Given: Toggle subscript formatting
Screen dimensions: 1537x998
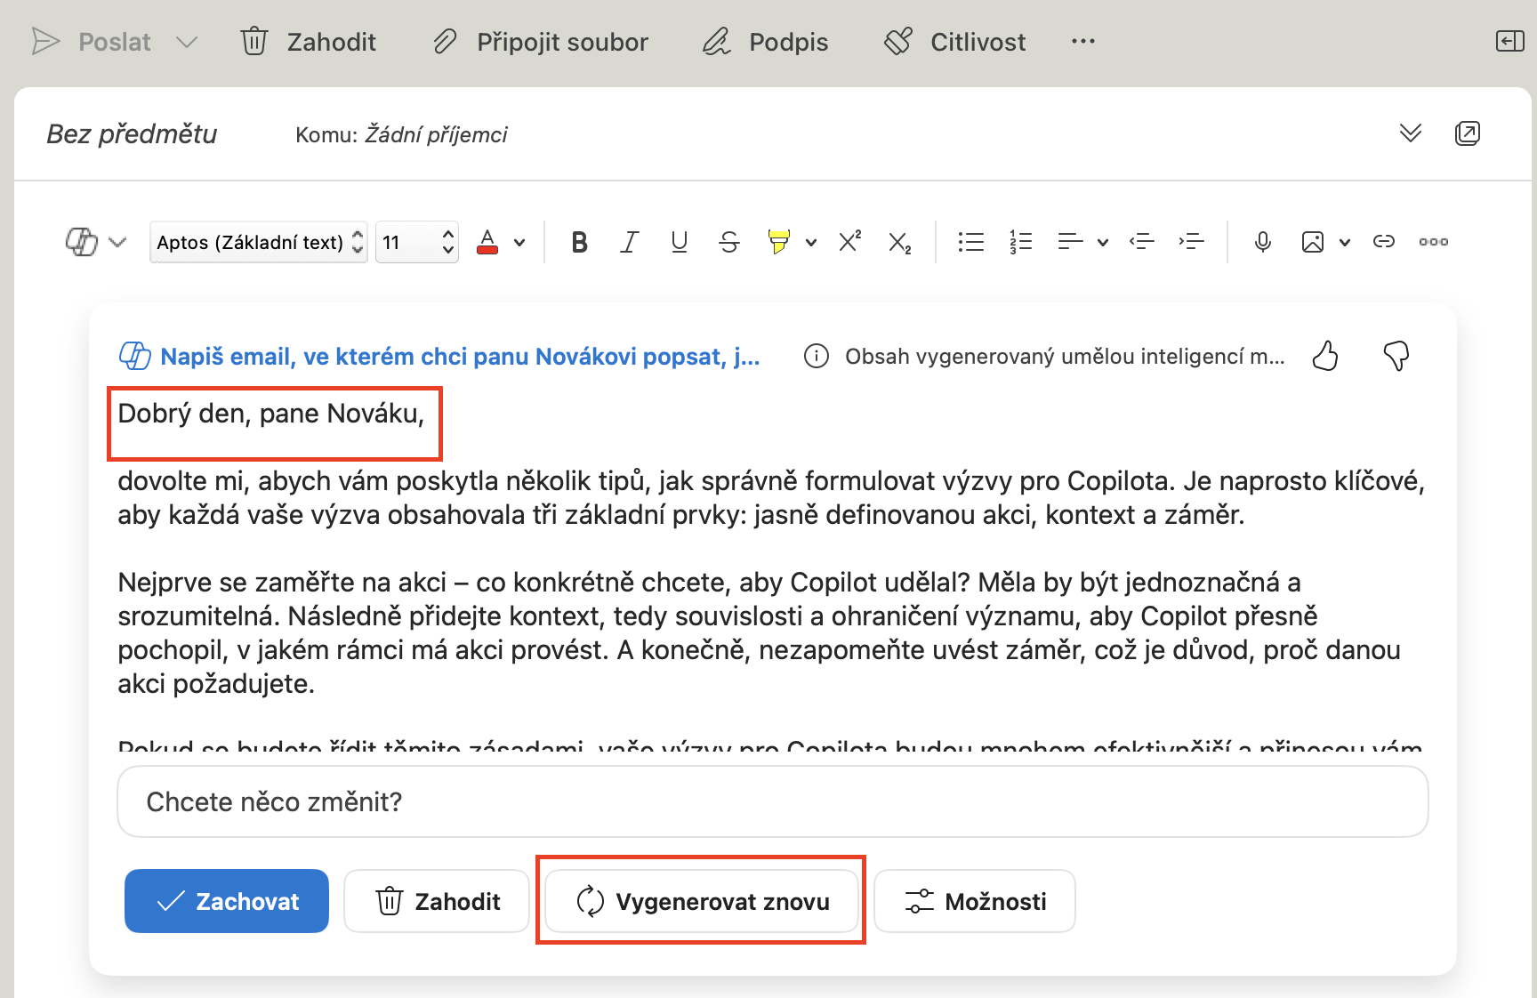Looking at the screenshot, I should [900, 243].
